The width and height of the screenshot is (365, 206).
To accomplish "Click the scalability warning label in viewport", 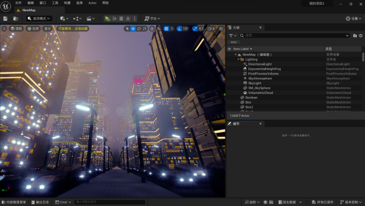I will 72,28.
